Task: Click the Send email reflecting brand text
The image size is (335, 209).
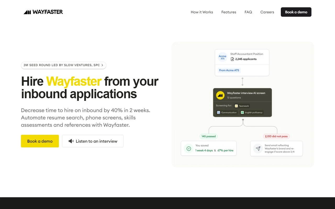Action: point(280,149)
